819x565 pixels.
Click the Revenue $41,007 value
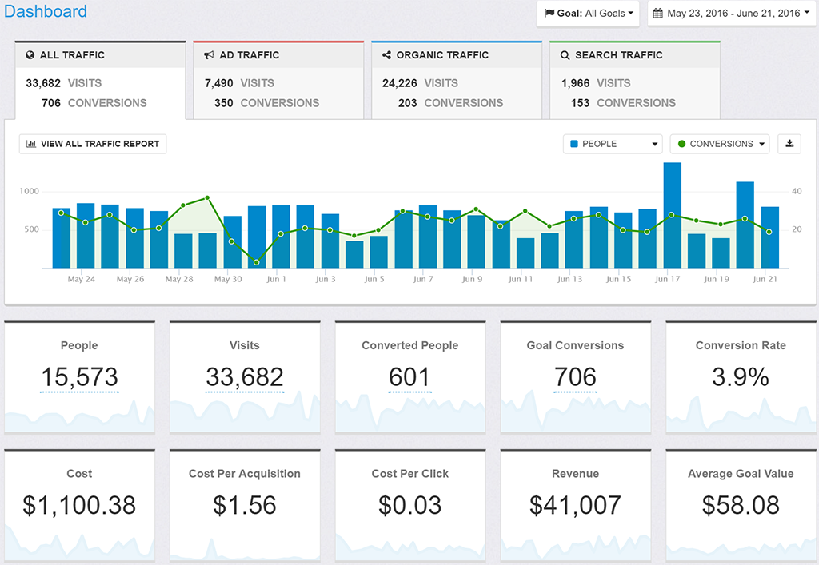pos(575,506)
